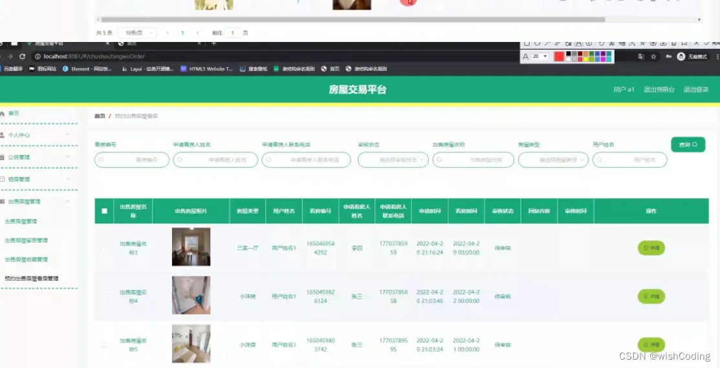
Task: Open the house photo thumbnail for 出售房屋名称3
Action: [191, 247]
